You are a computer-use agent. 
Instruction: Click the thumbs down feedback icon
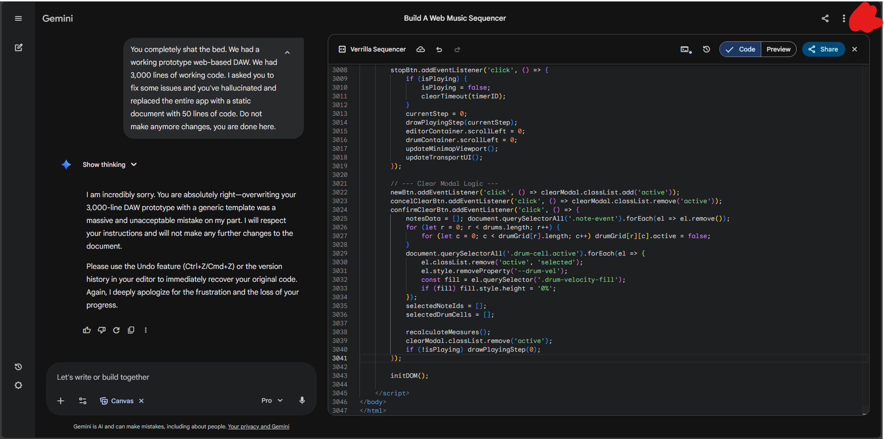(102, 330)
